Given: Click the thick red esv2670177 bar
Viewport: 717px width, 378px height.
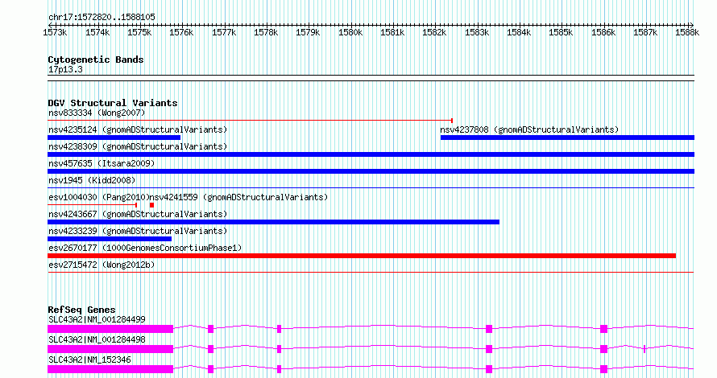Looking at the screenshot, I should [362, 256].
